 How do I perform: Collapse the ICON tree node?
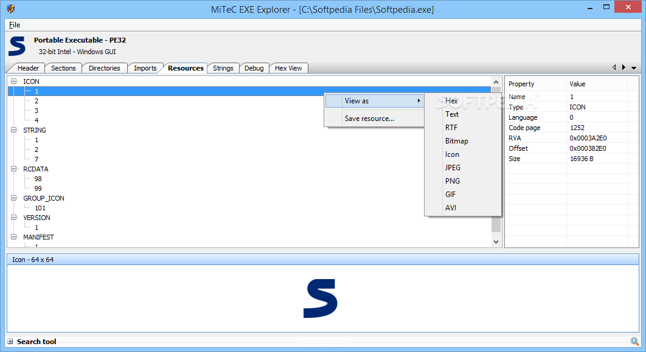(13, 81)
